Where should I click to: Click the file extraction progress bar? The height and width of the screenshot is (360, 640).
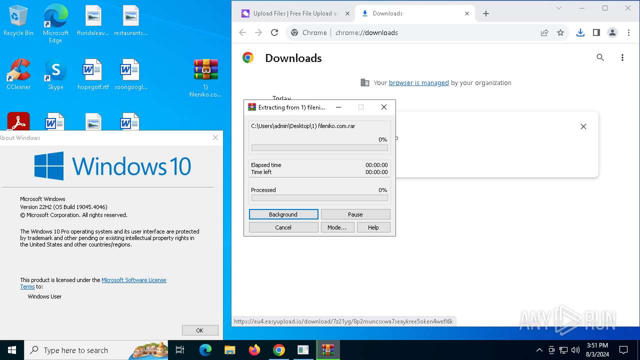pos(319,148)
